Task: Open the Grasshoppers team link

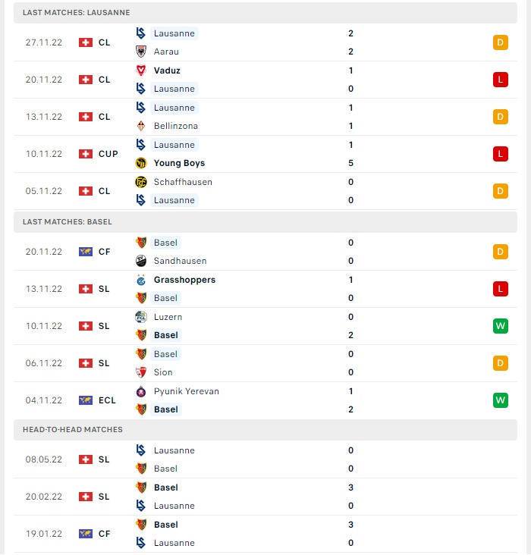Action: coord(184,280)
